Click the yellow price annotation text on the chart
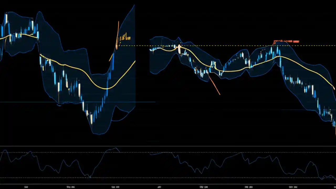The image size is (336, 189). point(125,38)
